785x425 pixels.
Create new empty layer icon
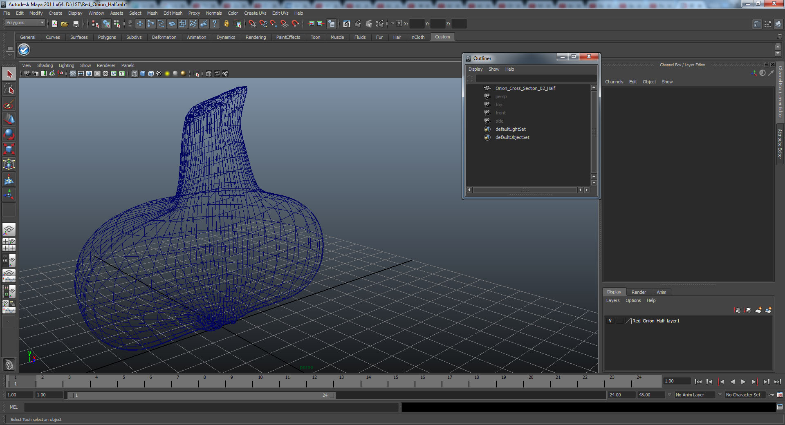(758, 310)
